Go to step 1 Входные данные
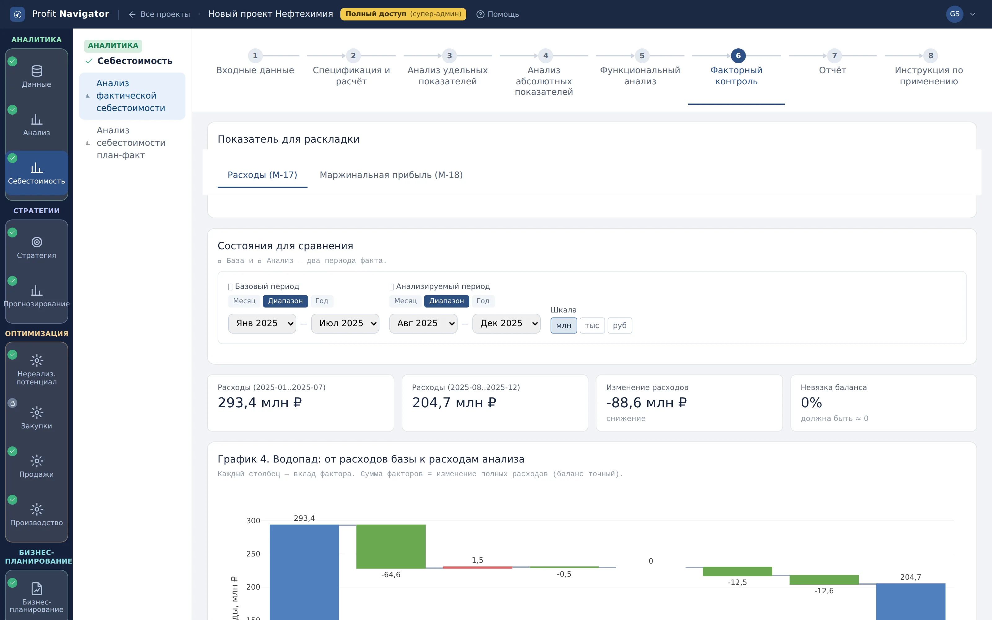 (x=255, y=63)
